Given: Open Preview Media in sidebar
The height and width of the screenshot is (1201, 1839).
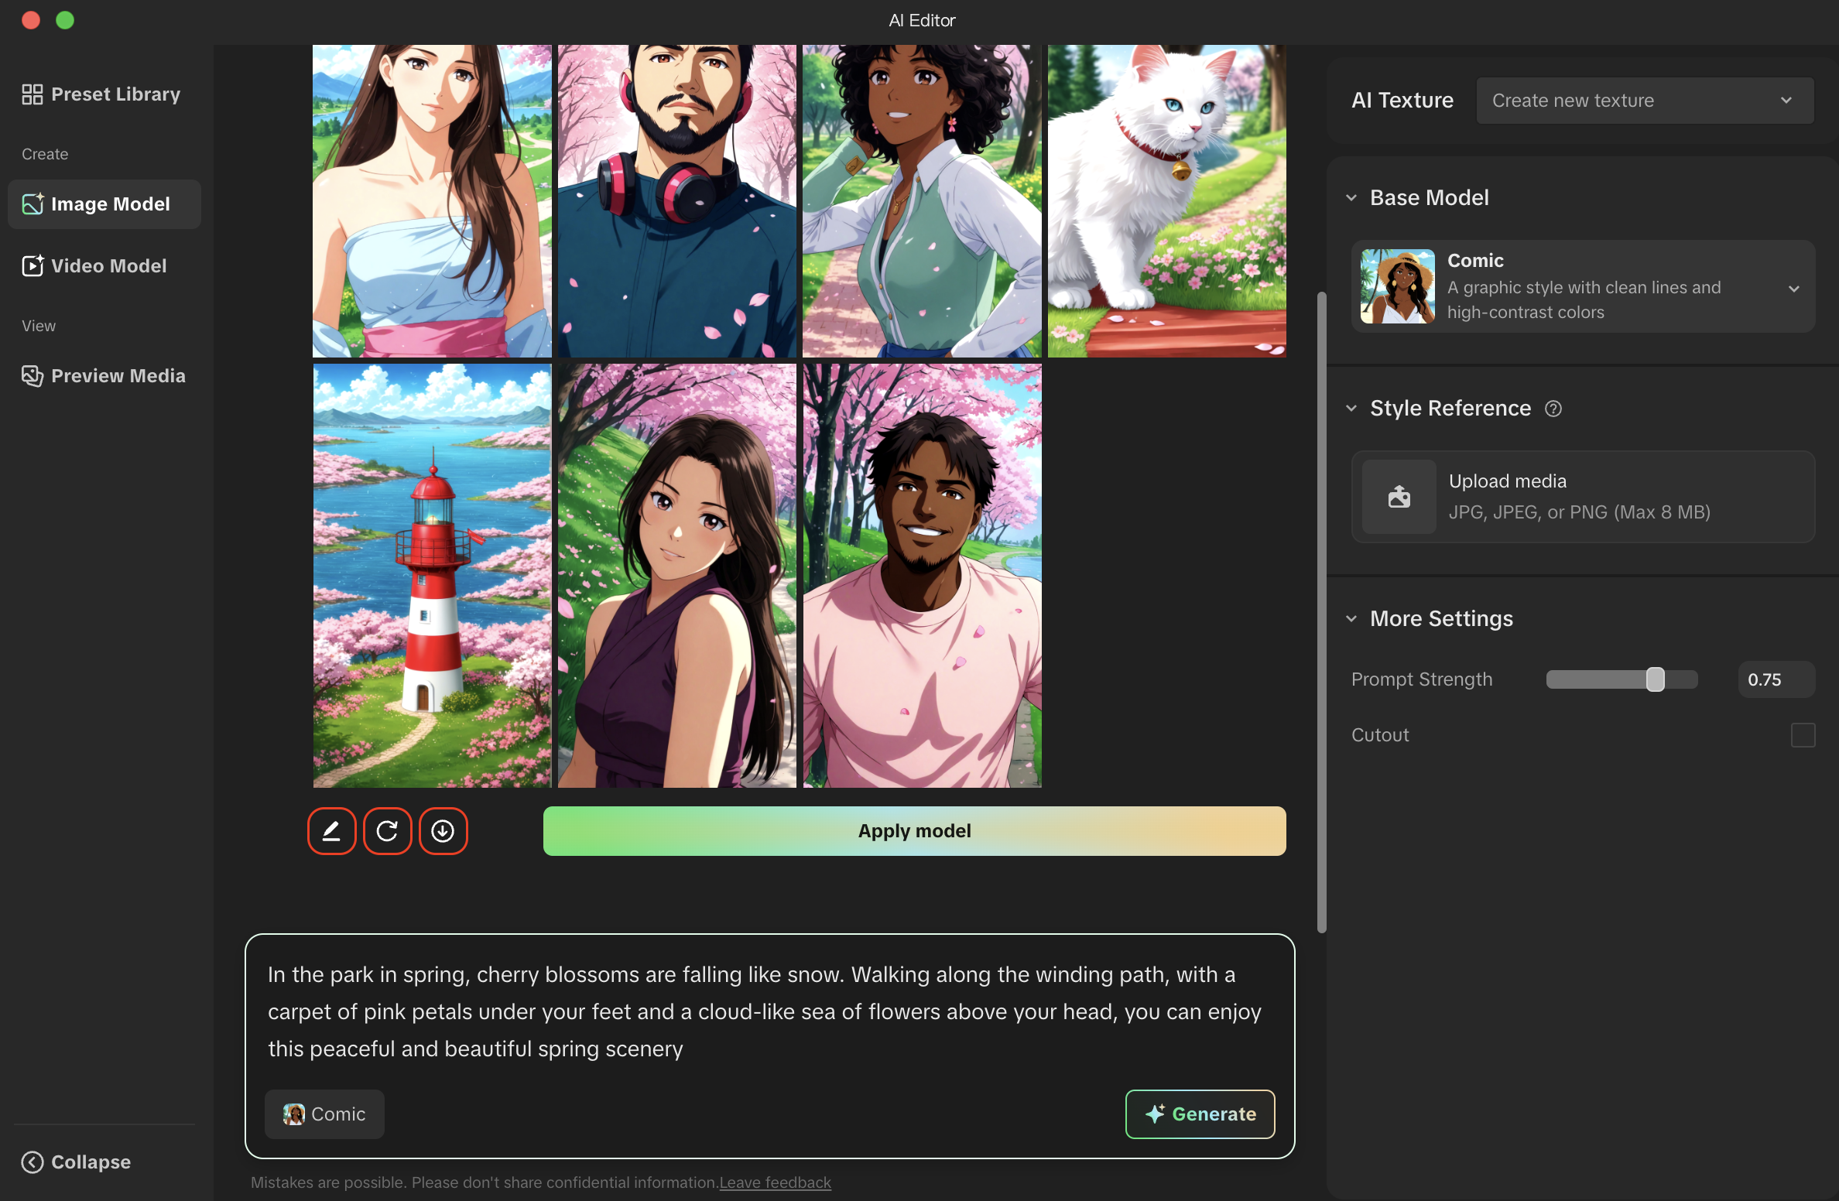Looking at the screenshot, I should pos(104,376).
